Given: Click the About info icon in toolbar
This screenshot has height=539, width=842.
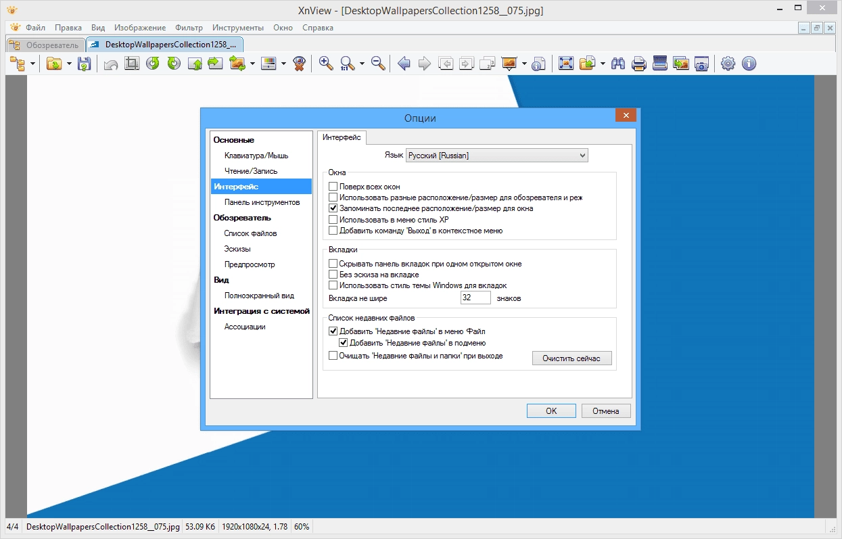Looking at the screenshot, I should click(749, 64).
